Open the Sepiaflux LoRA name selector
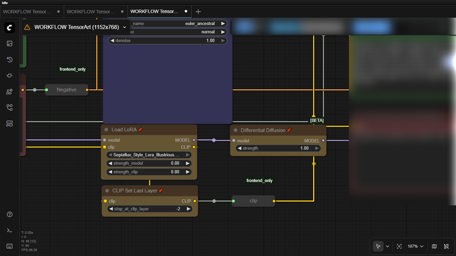Image resolution: width=456 pixels, height=256 pixels. [x=149, y=155]
